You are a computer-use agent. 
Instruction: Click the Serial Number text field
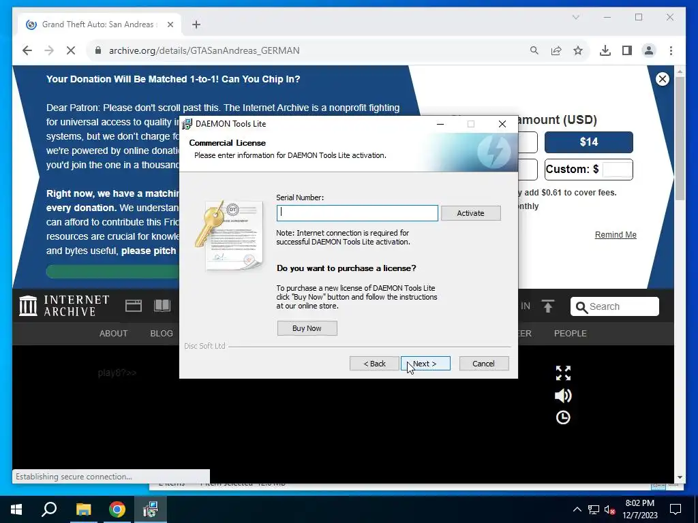pos(357,213)
